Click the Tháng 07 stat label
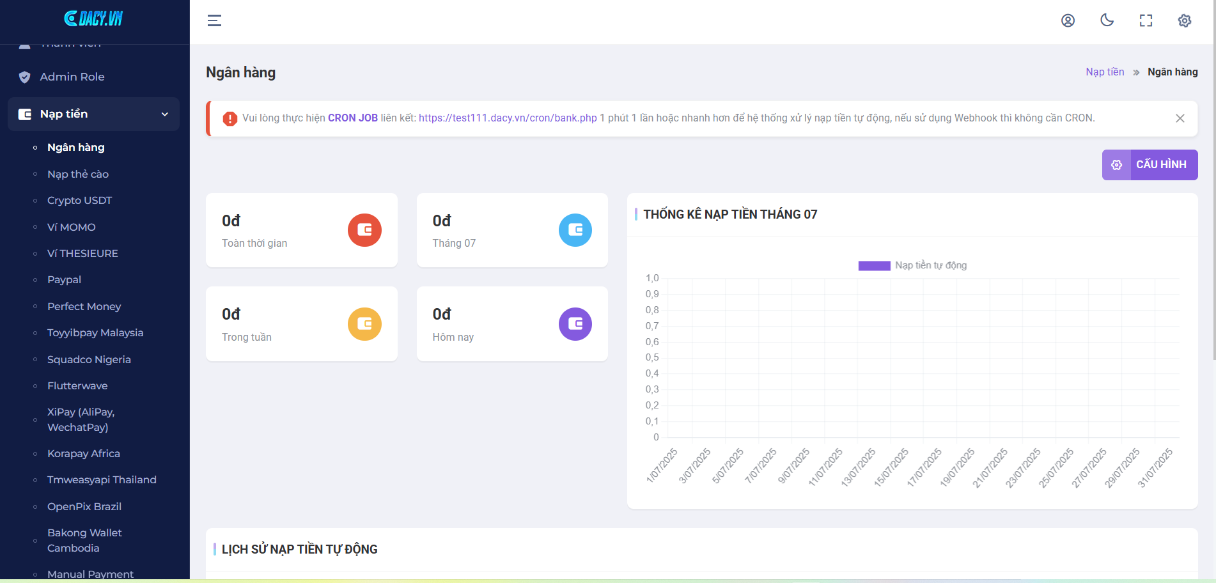1216x583 pixels. pos(454,244)
